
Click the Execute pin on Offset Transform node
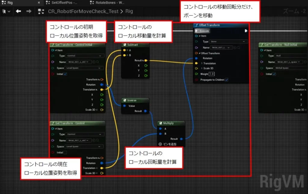tap(196, 30)
